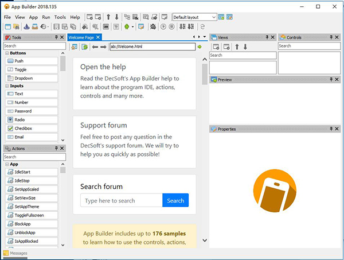Viewport: 344px width, 260px height.
Task: Click the add view icon in Views panel
Action: tap(216, 46)
